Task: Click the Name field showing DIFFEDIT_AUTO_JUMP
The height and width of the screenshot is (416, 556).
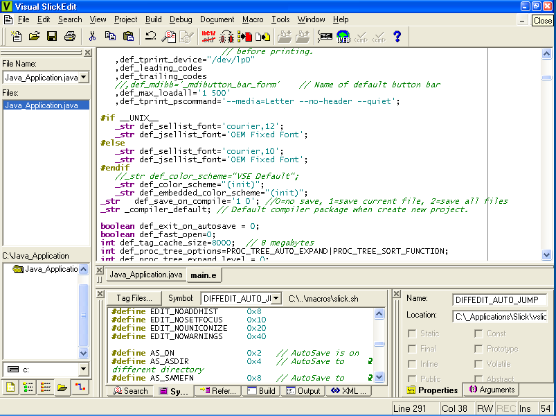Action: [500, 300]
